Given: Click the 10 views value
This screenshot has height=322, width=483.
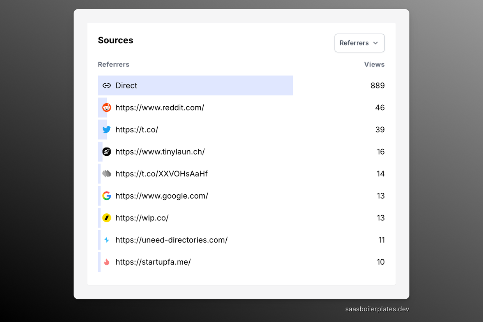Looking at the screenshot, I should click(x=381, y=262).
